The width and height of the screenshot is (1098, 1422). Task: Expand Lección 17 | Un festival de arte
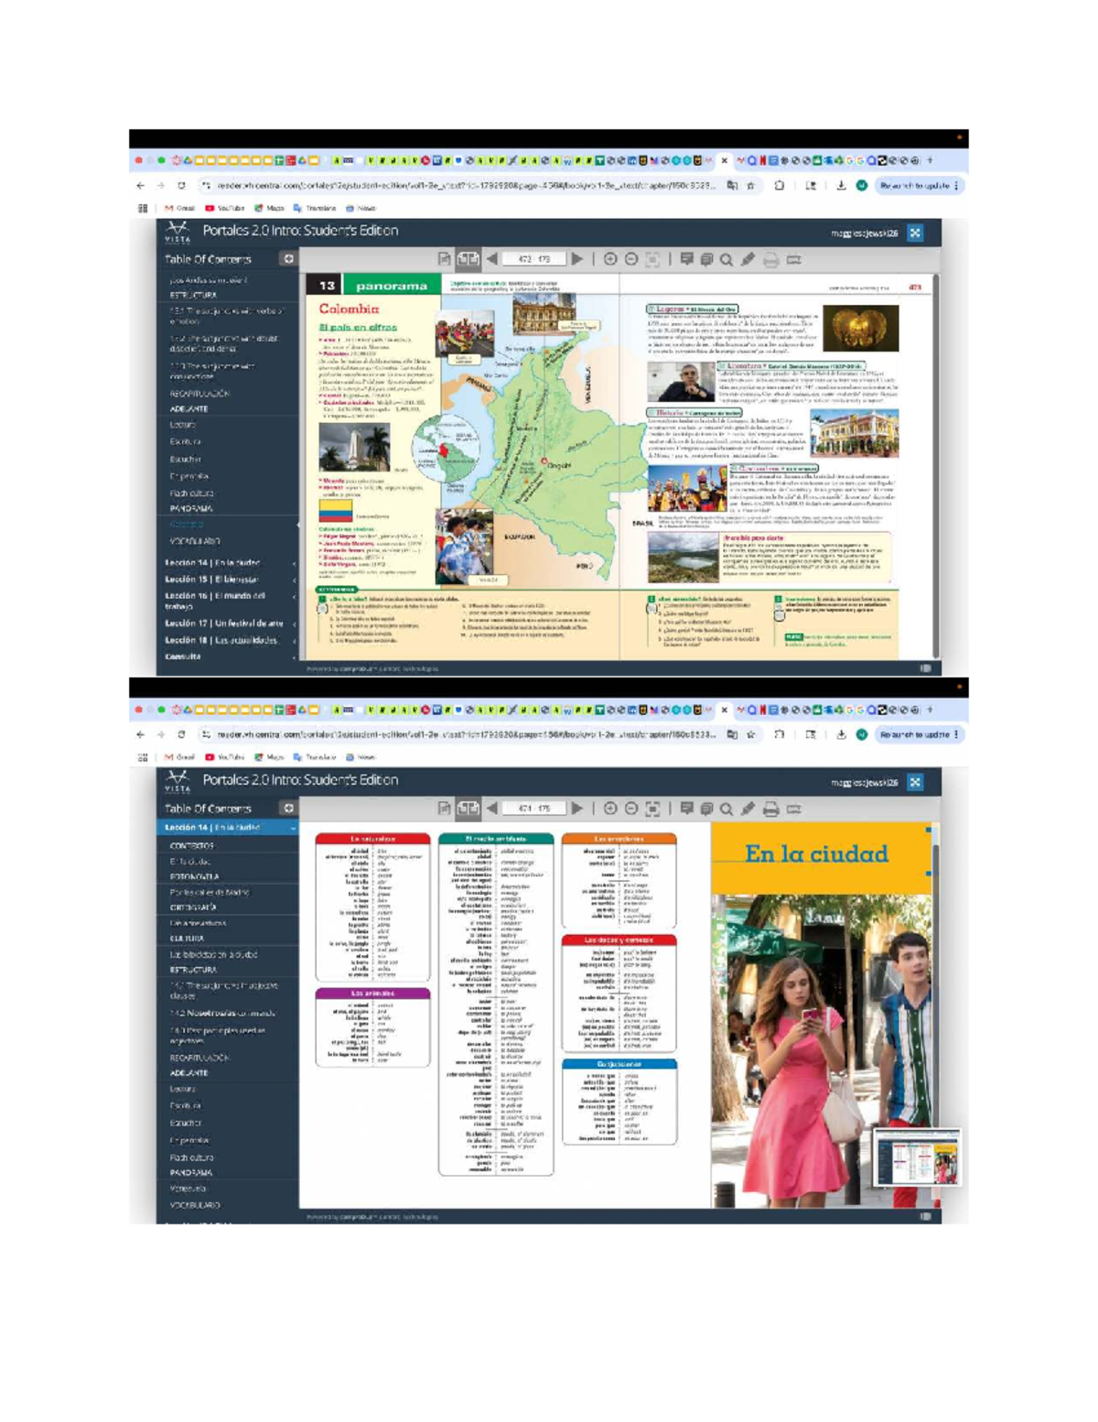click(229, 624)
